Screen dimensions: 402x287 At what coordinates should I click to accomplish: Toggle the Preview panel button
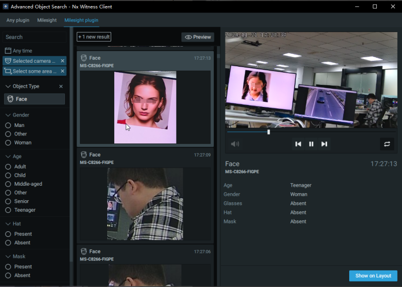(x=198, y=37)
